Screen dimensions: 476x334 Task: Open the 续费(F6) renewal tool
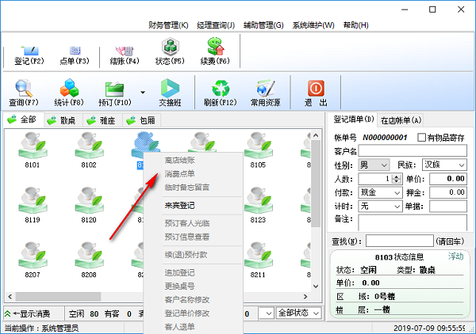pos(215,51)
